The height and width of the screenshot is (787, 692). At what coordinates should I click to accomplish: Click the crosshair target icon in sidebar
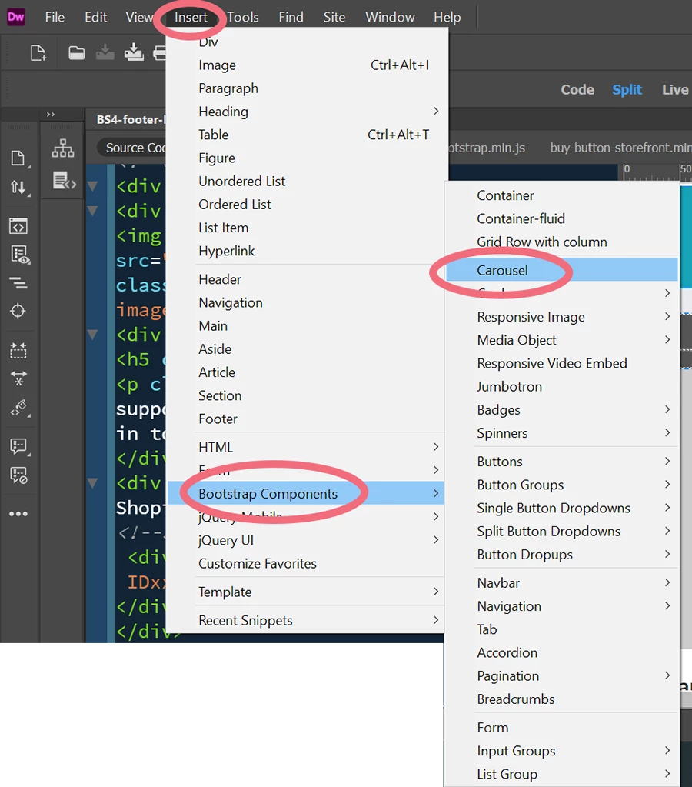coord(18,311)
